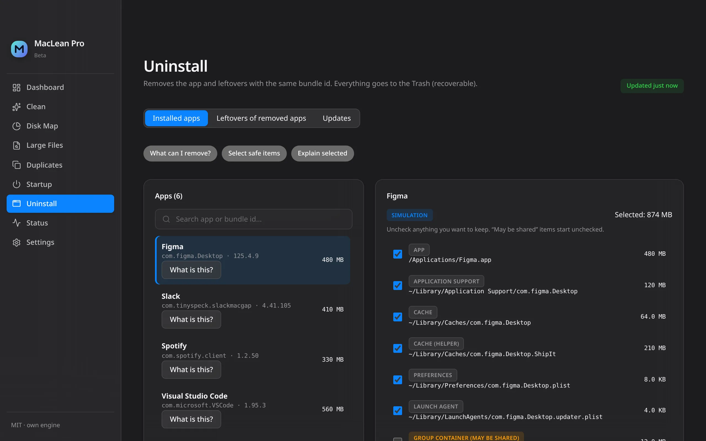Click What is this? under Visual Studio Code
This screenshot has height=441, width=706.
click(191, 419)
